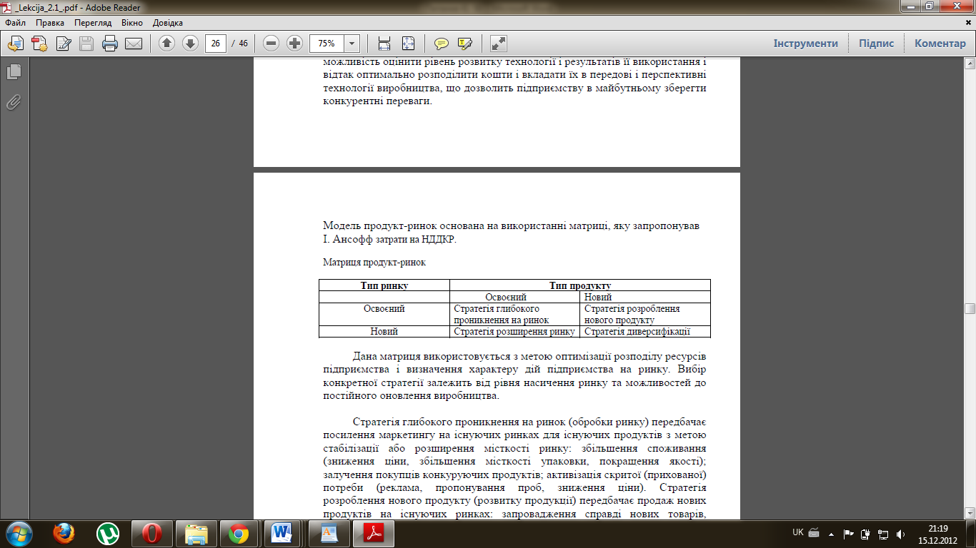Image resolution: width=976 pixels, height=548 pixels.
Task: Click the volume speaker icon in the tray
Action: (900, 533)
